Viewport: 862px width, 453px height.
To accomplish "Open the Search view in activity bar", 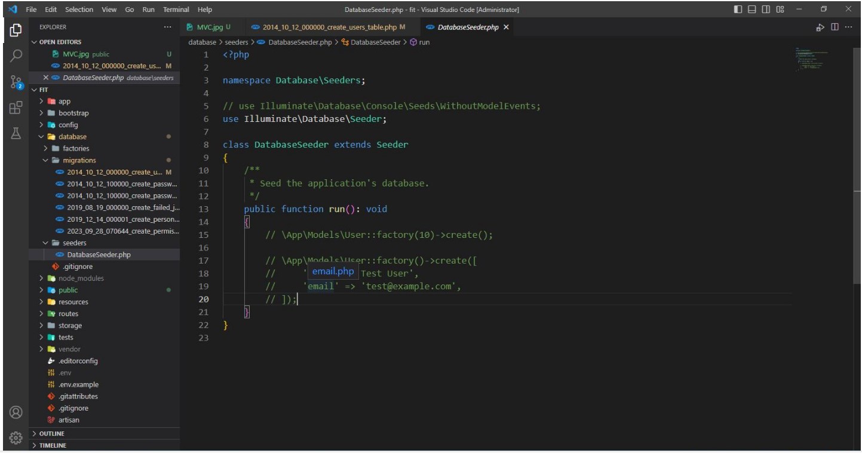I will (x=16, y=56).
